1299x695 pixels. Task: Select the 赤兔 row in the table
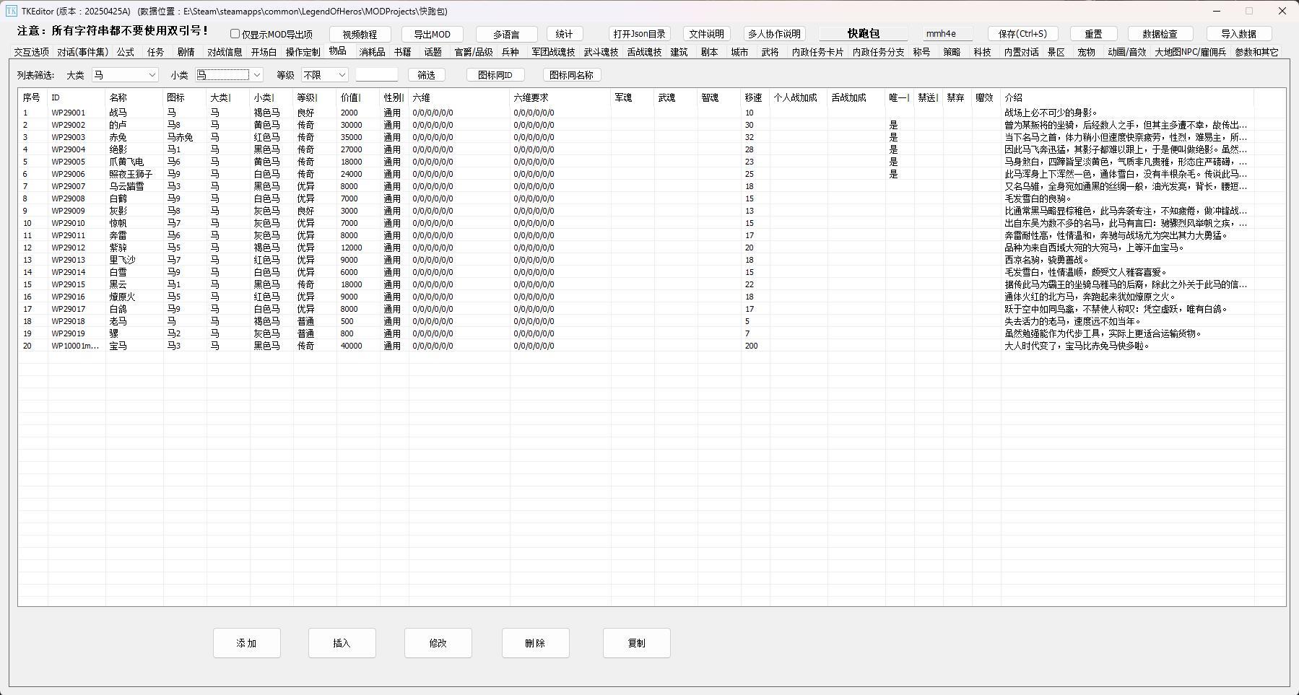coord(118,137)
